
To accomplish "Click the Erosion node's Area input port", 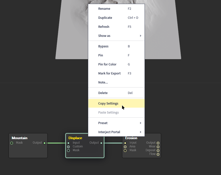I will (125, 147).
